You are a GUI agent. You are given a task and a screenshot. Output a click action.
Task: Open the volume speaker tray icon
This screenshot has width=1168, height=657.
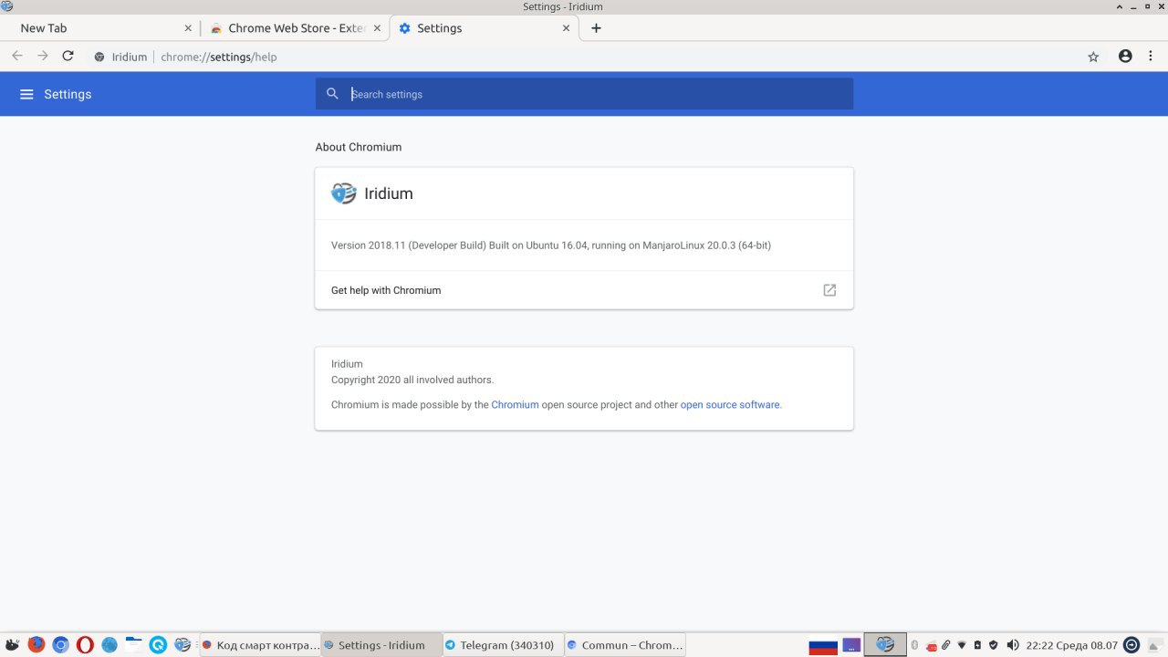pos(1013,645)
